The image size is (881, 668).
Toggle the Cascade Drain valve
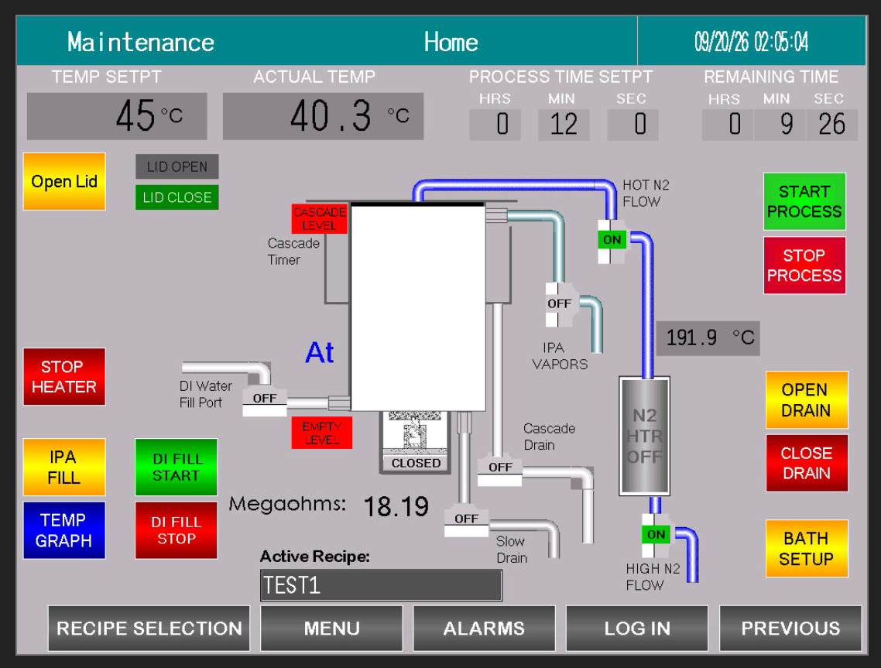[x=499, y=471]
